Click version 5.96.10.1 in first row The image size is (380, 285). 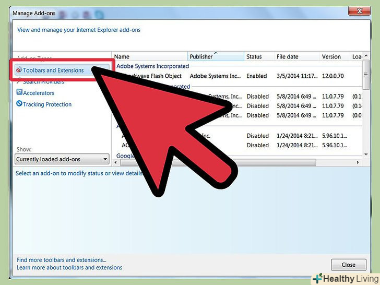click(x=335, y=136)
